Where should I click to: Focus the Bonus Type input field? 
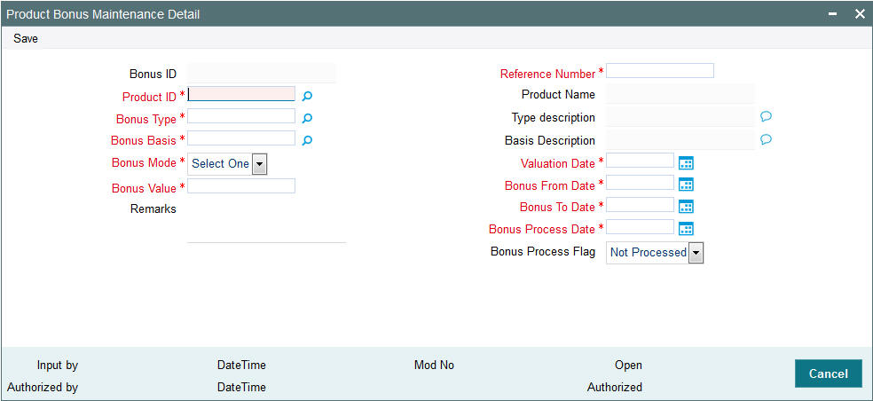click(x=241, y=116)
